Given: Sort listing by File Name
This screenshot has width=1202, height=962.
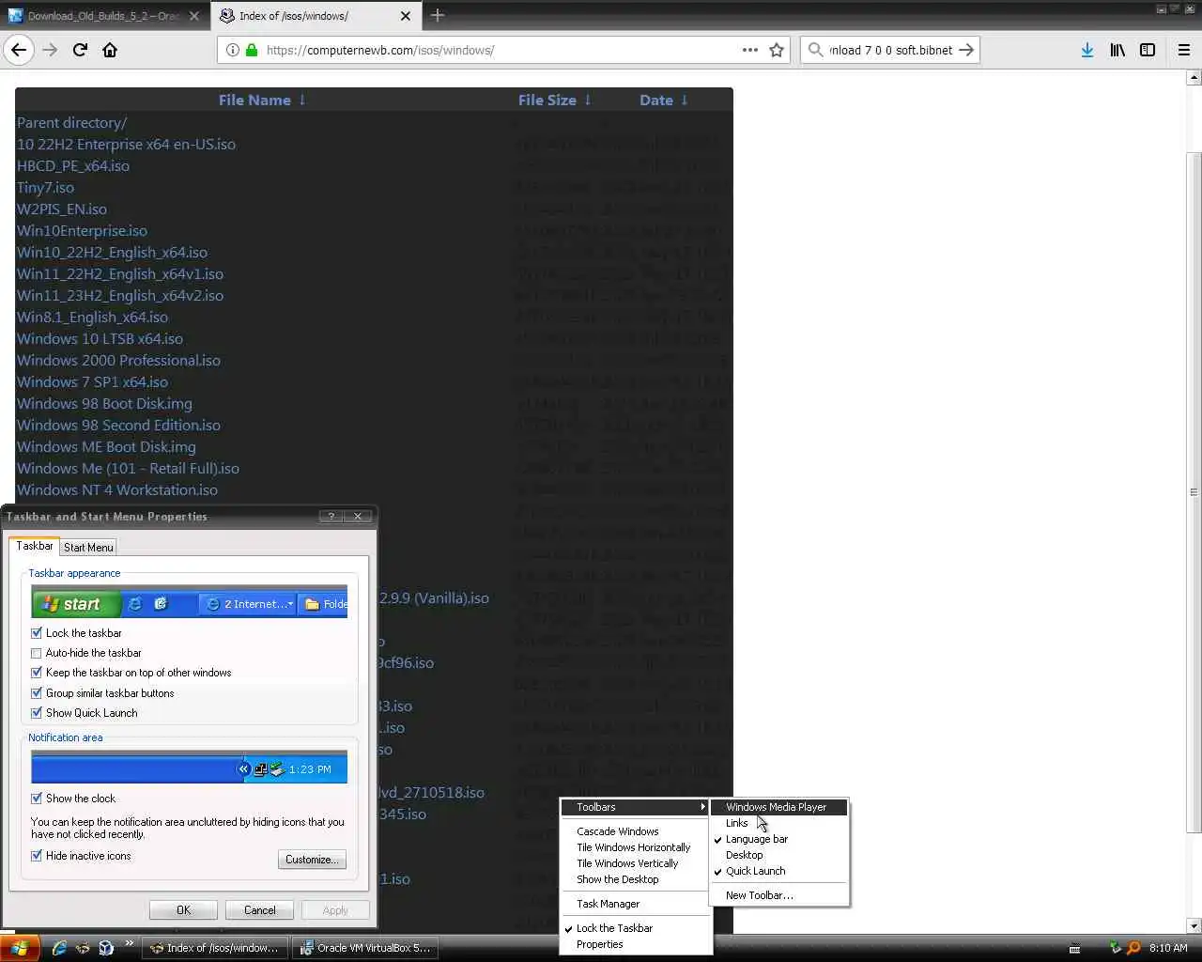Looking at the screenshot, I should click(262, 100).
